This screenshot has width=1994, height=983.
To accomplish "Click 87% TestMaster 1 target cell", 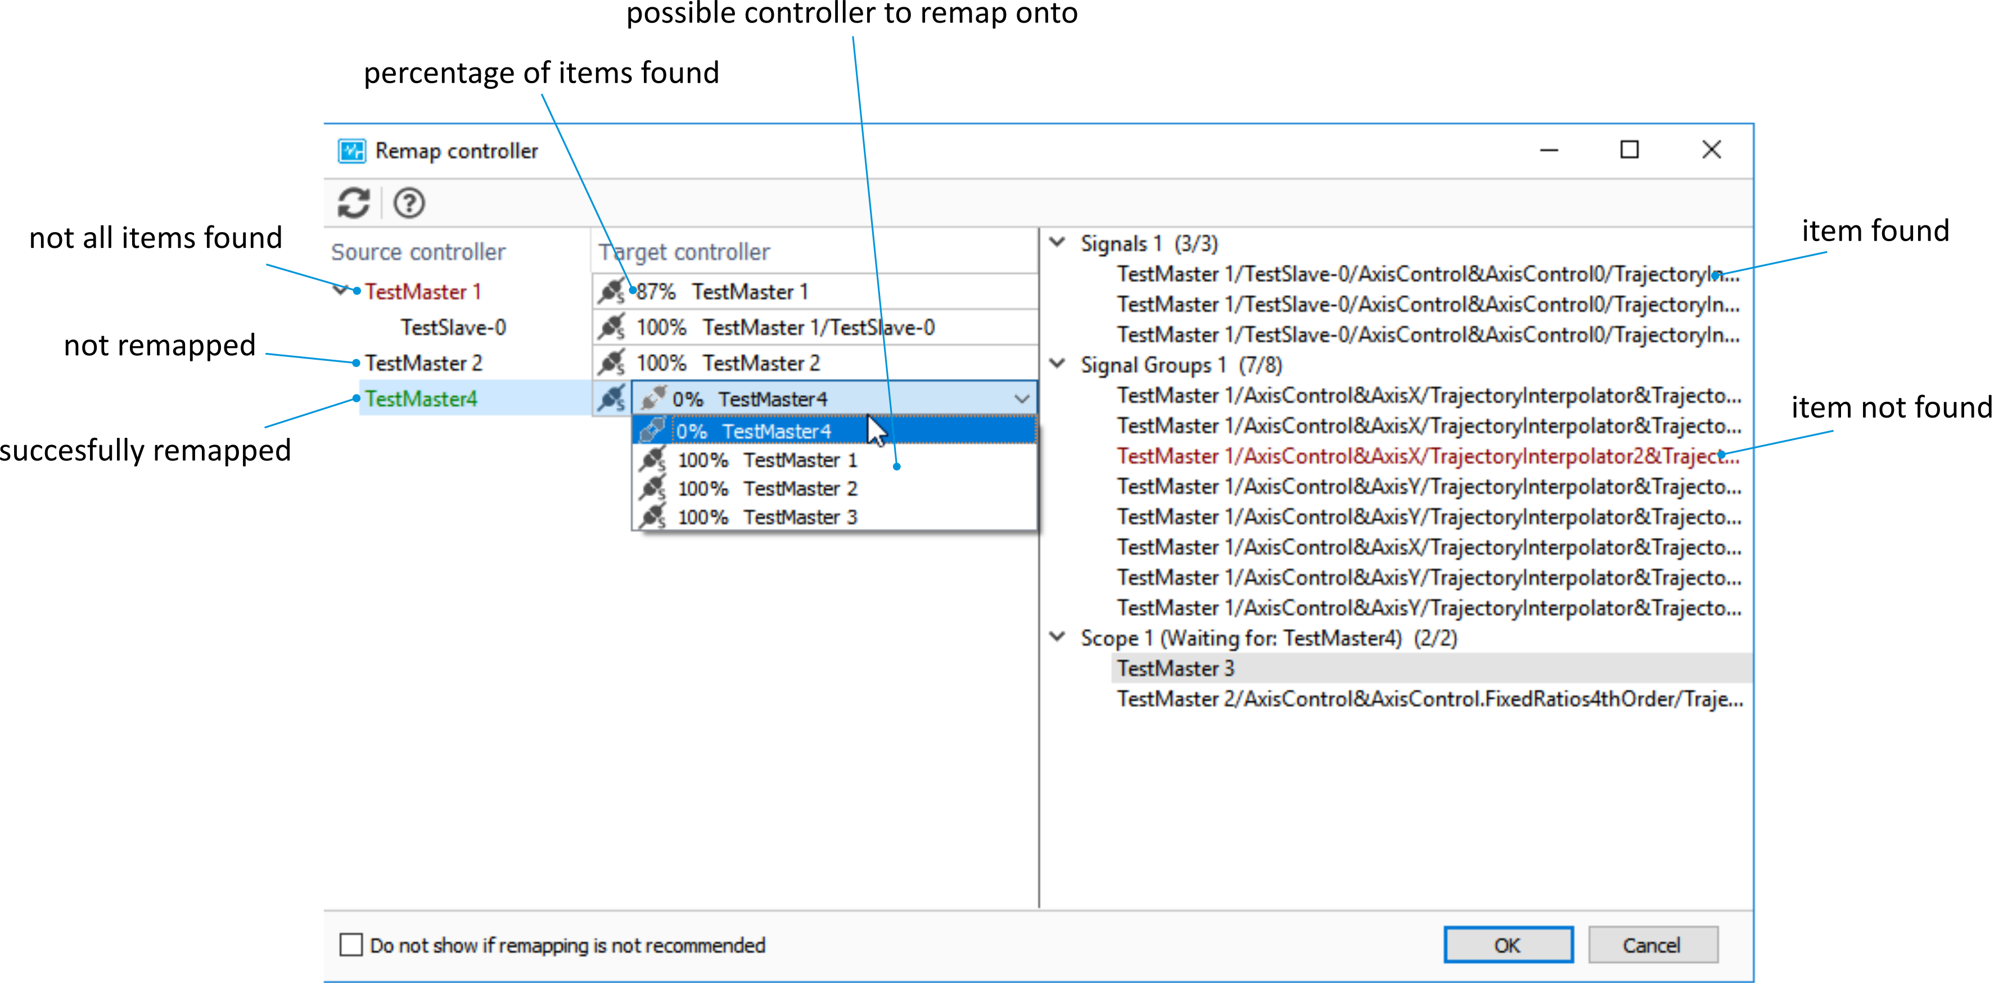I will pyautogui.click(x=815, y=292).
